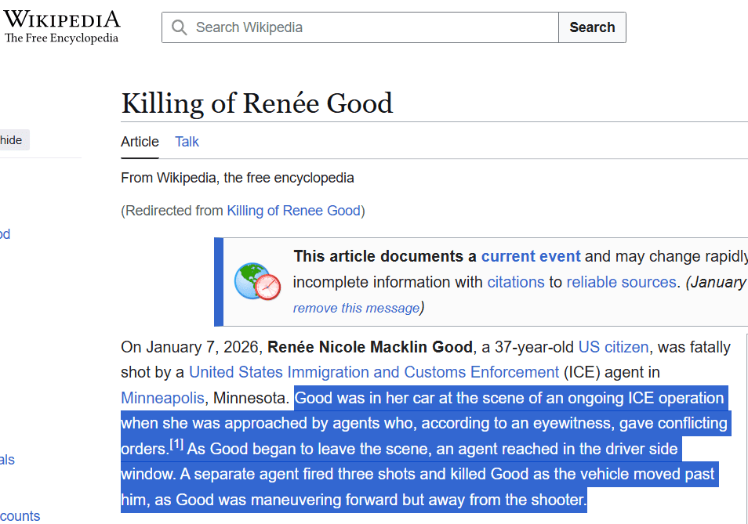This screenshot has width=748, height=524.
Task: Focus the Search Wikipedia input field
Action: point(360,27)
